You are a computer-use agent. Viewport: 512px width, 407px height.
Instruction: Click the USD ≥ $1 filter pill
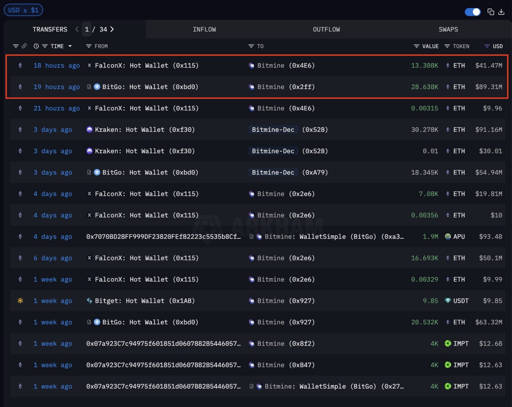point(23,10)
